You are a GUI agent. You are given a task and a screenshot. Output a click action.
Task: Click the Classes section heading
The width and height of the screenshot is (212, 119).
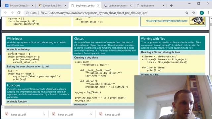79,39
